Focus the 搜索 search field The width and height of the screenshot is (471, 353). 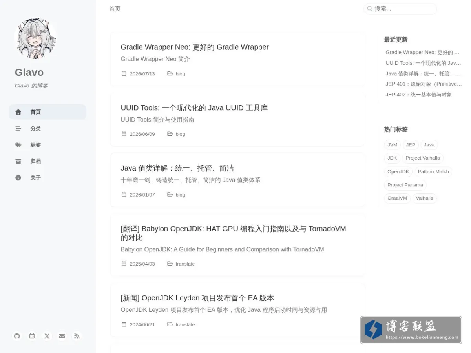(400, 9)
